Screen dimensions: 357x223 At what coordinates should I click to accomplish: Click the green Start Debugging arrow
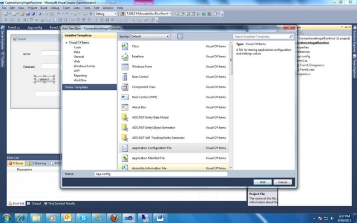(x=91, y=13)
